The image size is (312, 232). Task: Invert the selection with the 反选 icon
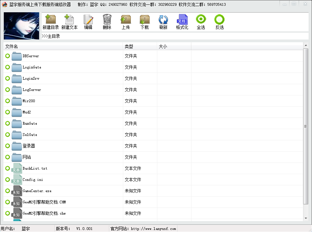219,20
